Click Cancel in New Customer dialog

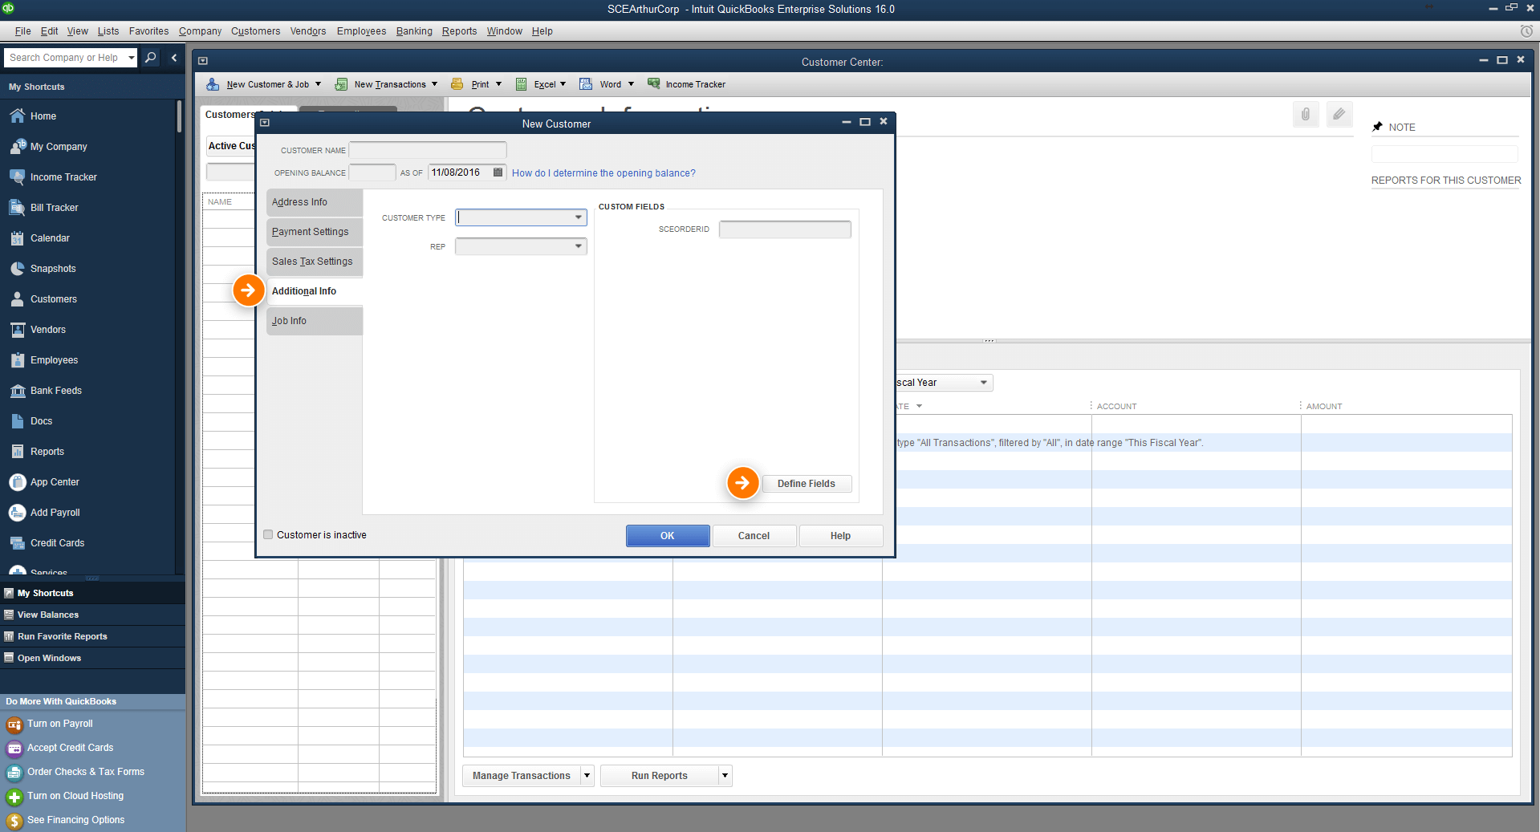tap(754, 536)
